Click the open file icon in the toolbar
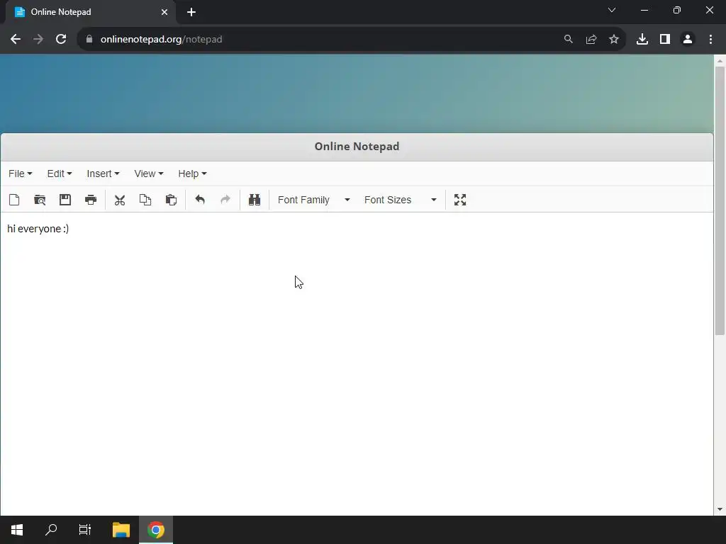726x544 pixels. (40, 200)
